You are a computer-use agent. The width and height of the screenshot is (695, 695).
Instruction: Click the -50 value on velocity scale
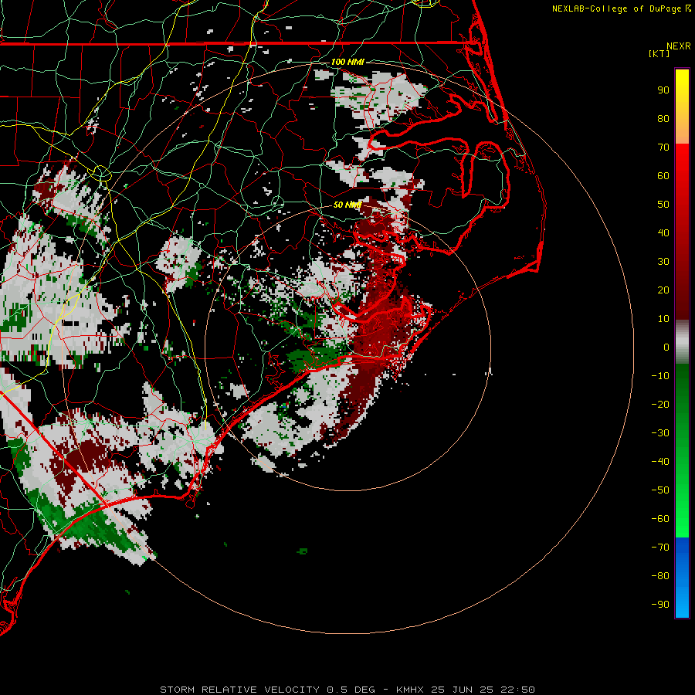[x=660, y=490]
